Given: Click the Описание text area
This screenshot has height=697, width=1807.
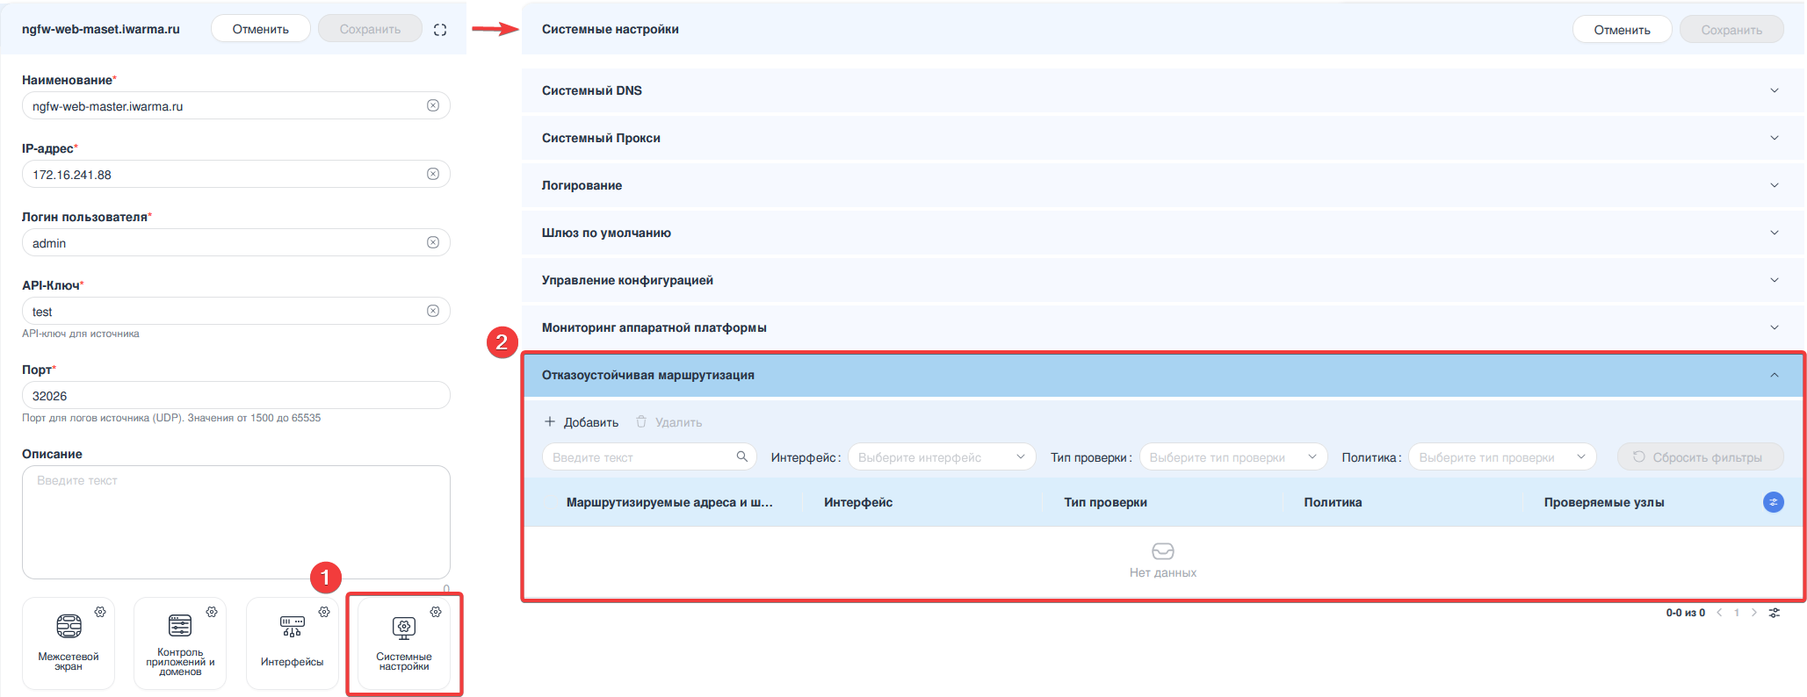Looking at the screenshot, I should coord(235,521).
